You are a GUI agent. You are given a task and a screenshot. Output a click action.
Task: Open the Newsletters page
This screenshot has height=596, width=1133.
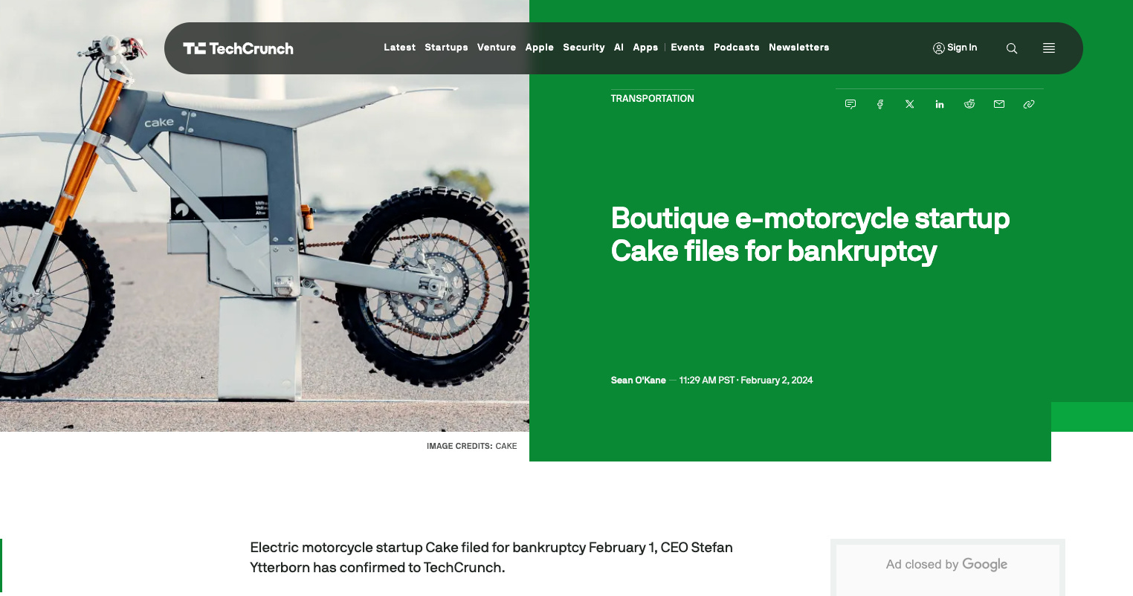(x=799, y=48)
